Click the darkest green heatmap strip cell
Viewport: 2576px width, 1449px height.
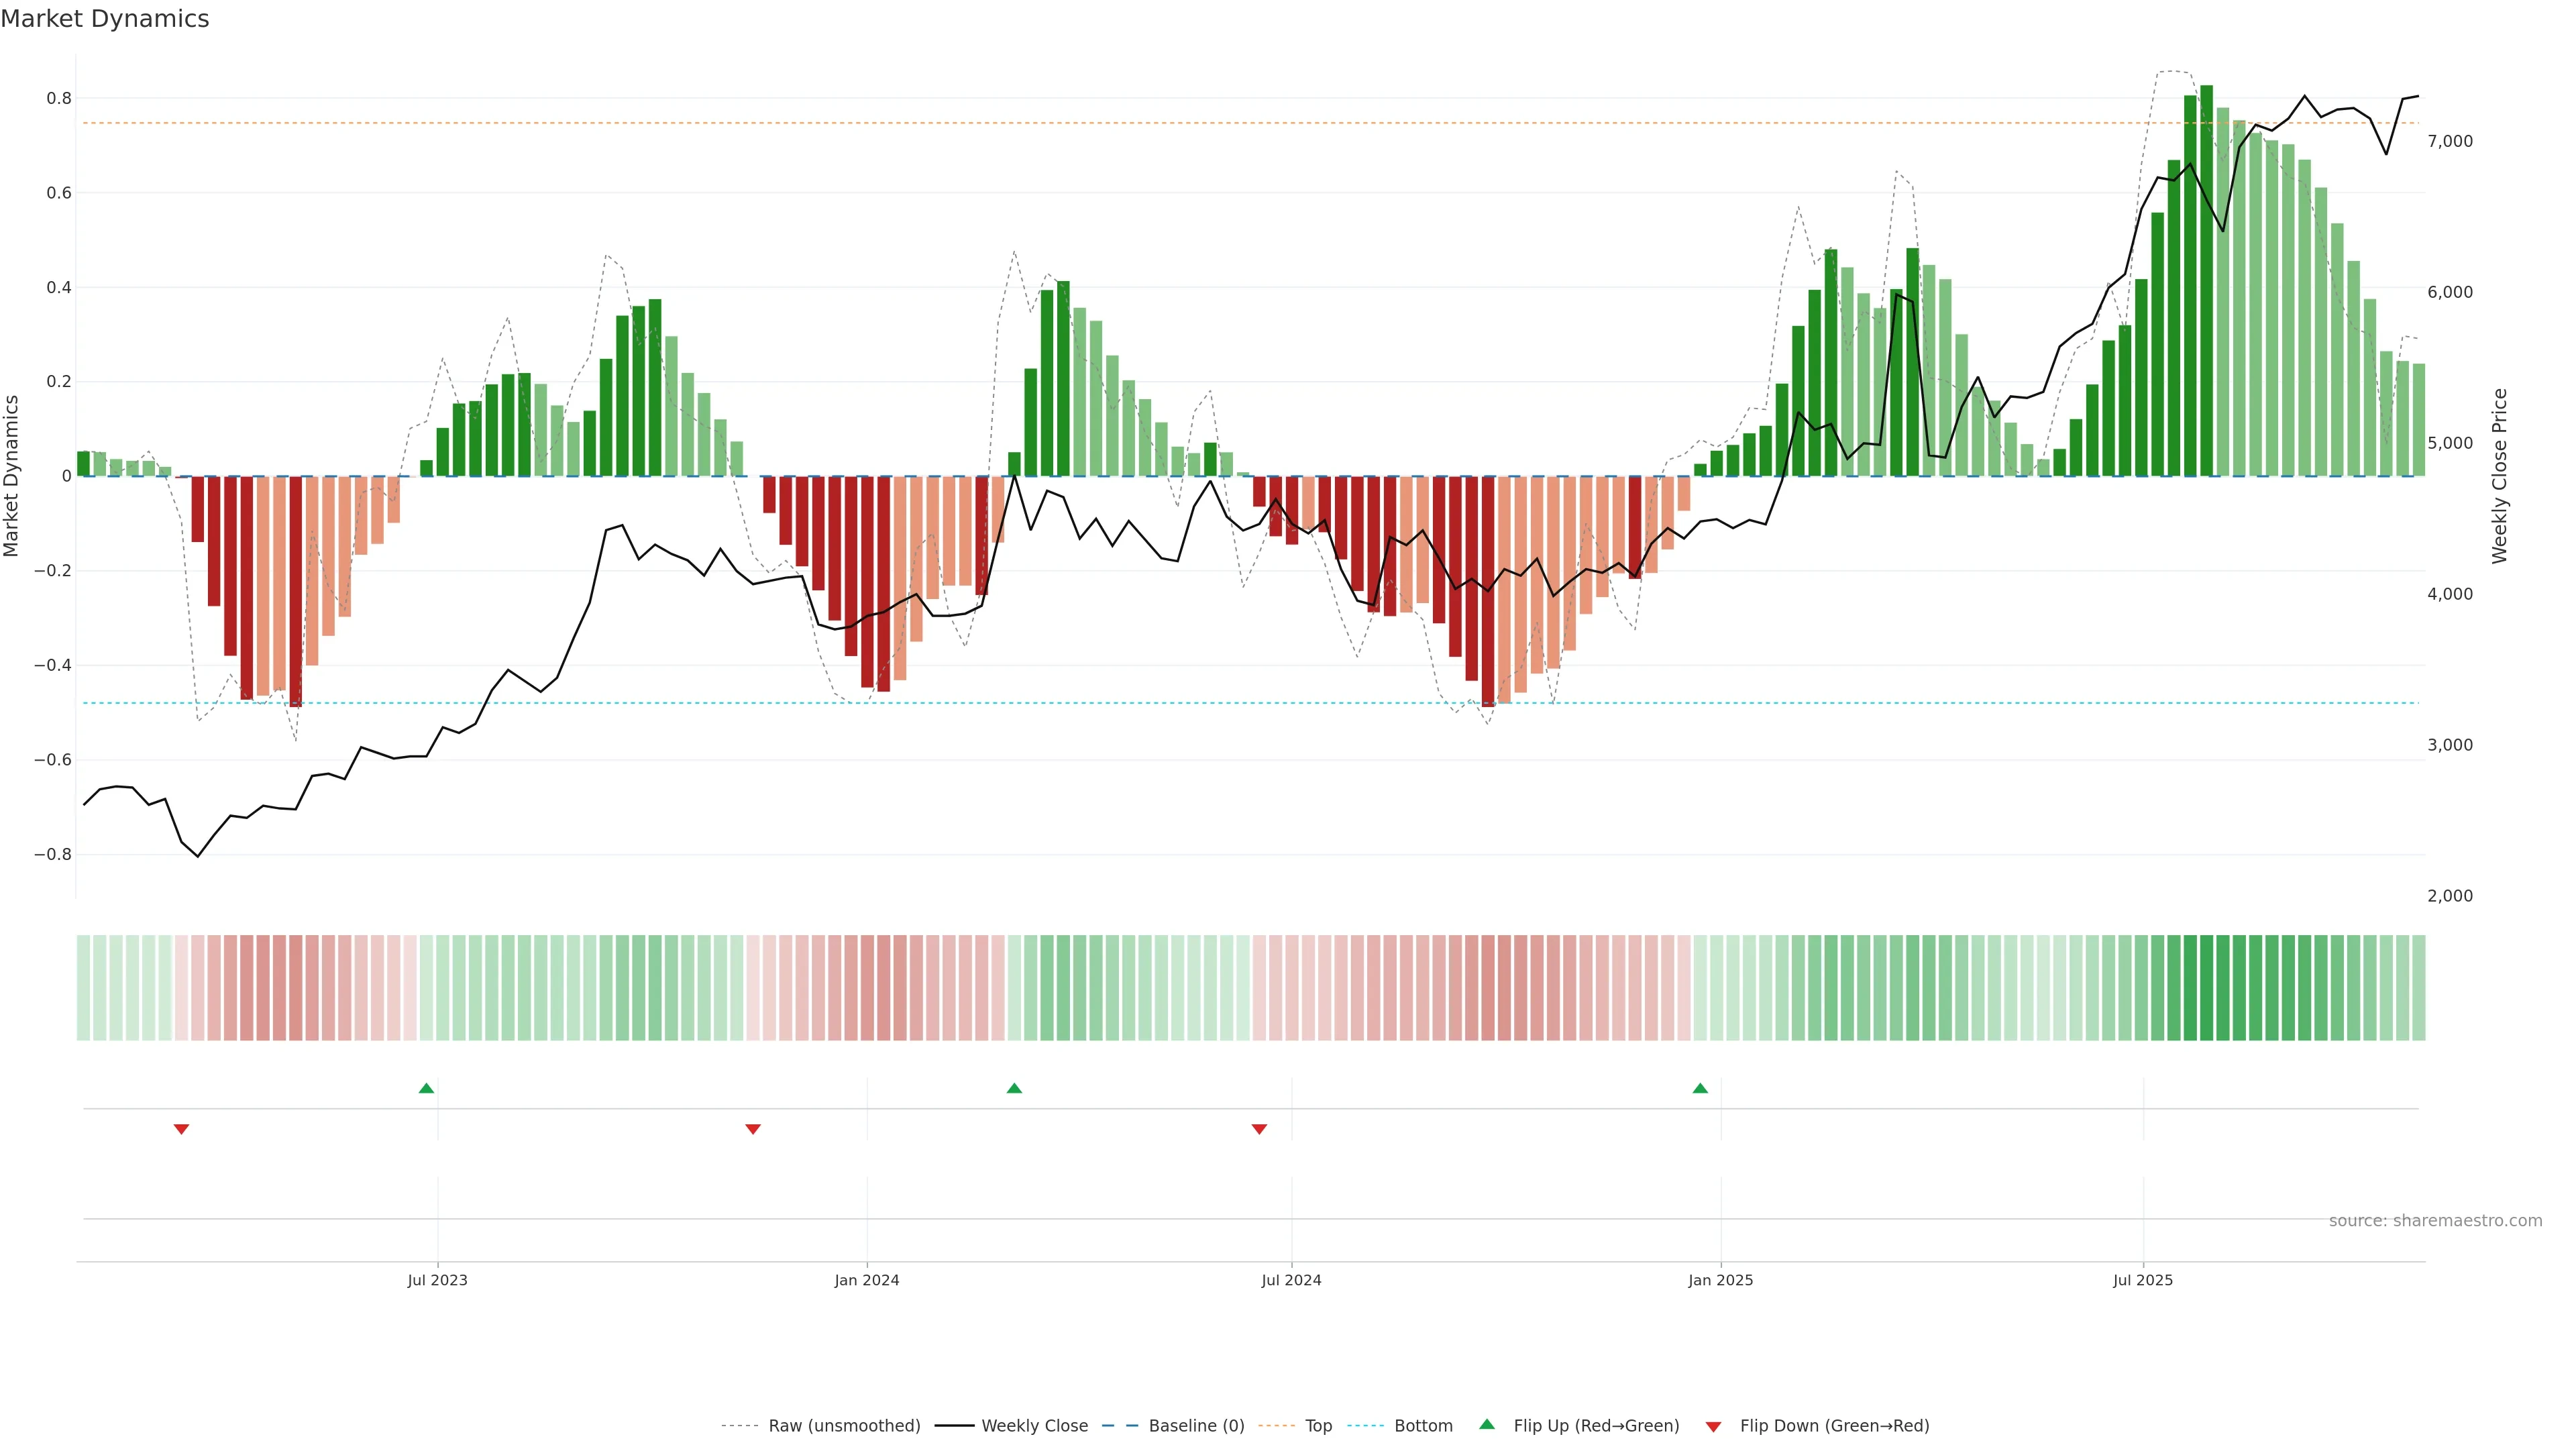click(x=2206, y=988)
